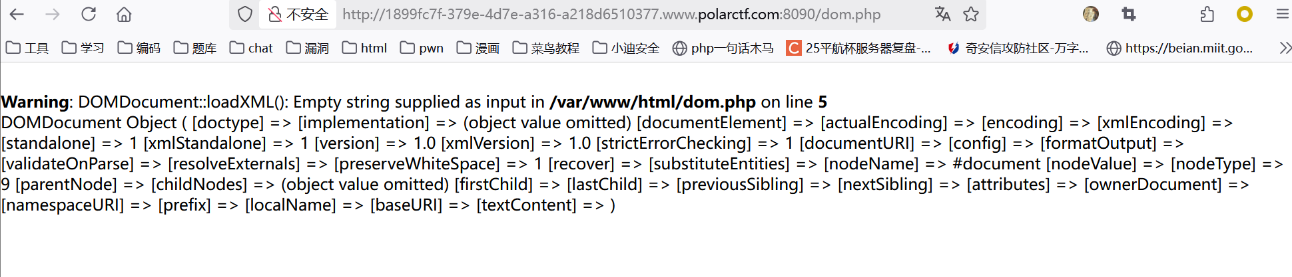Click the tracking protection shield icon
This screenshot has height=277, width=1292.
tap(245, 14)
